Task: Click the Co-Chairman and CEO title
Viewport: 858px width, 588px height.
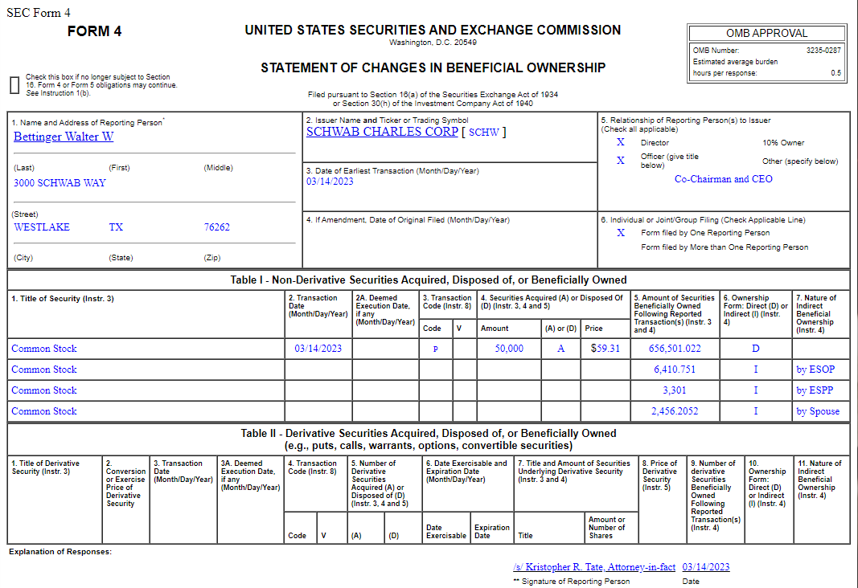Action: click(724, 179)
